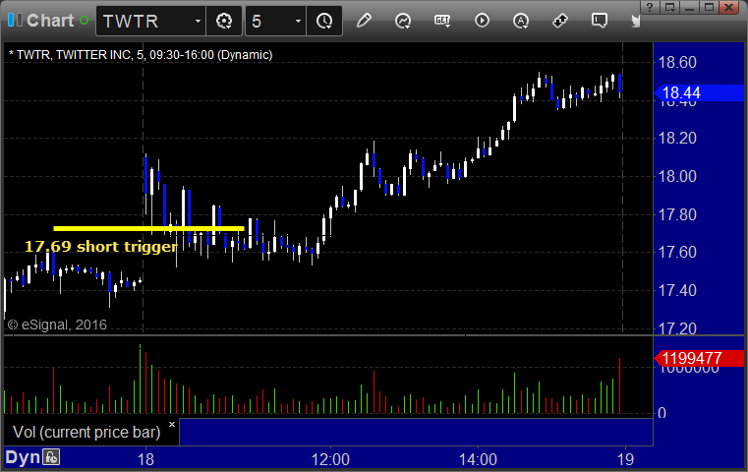Start bar replay with the play icon
Viewport: 748px width, 472px height.
(x=482, y=21)
